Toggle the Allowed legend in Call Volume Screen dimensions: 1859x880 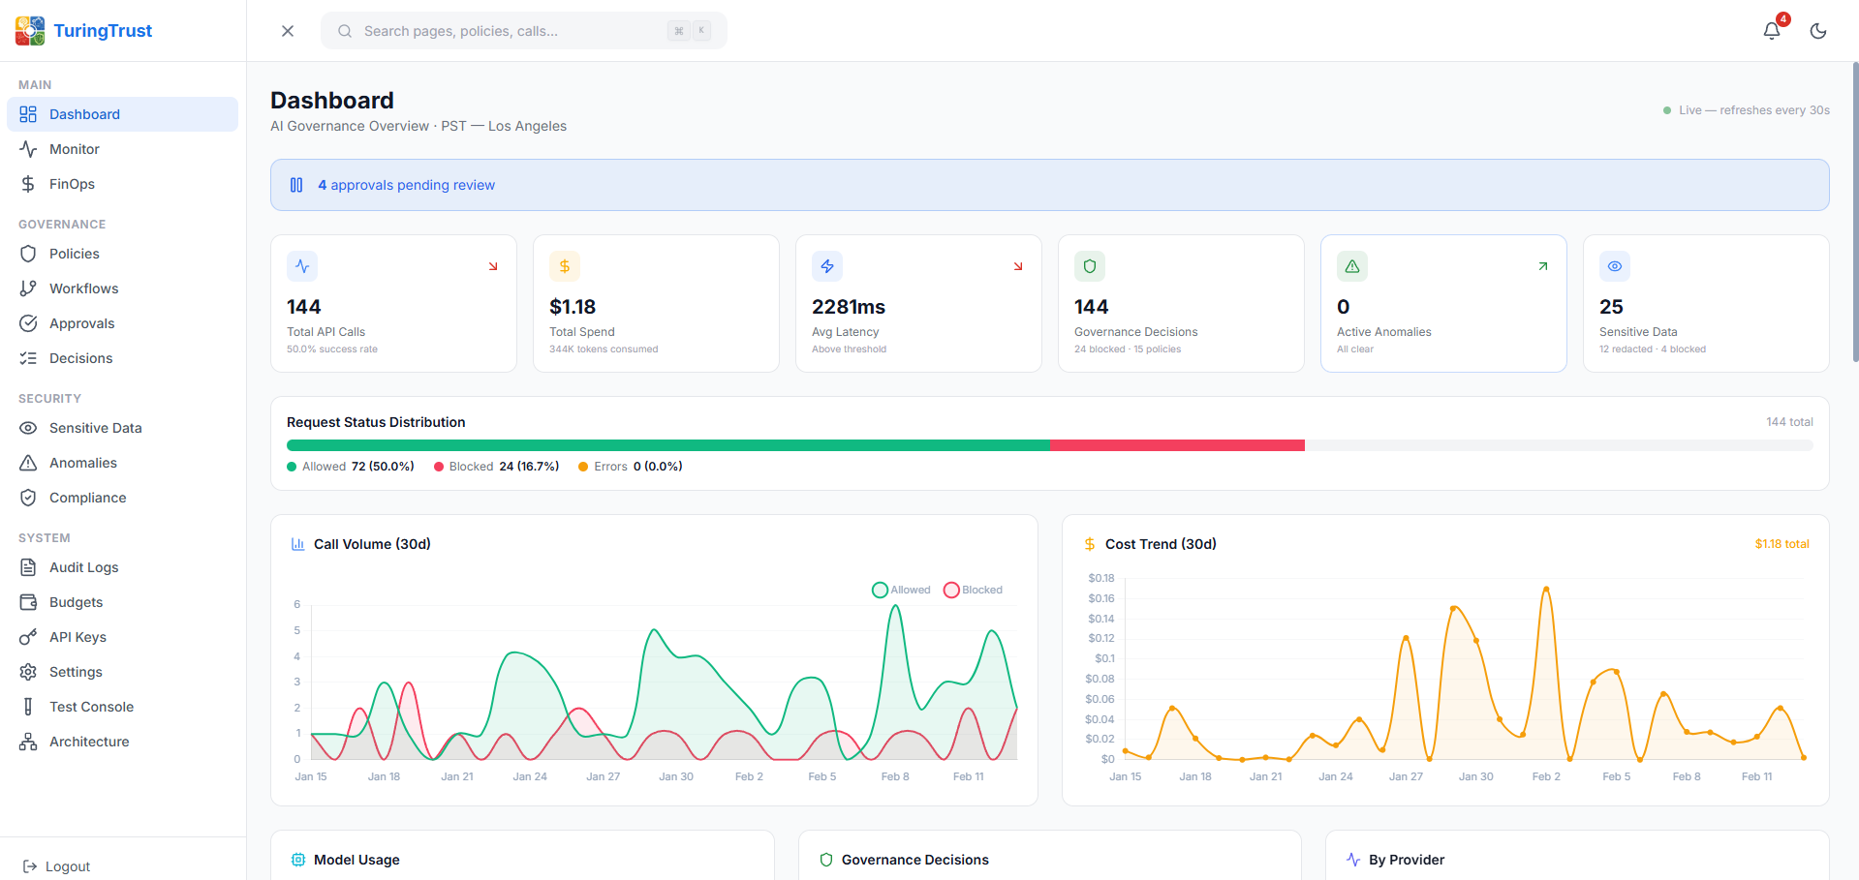(x=901, y=589)
